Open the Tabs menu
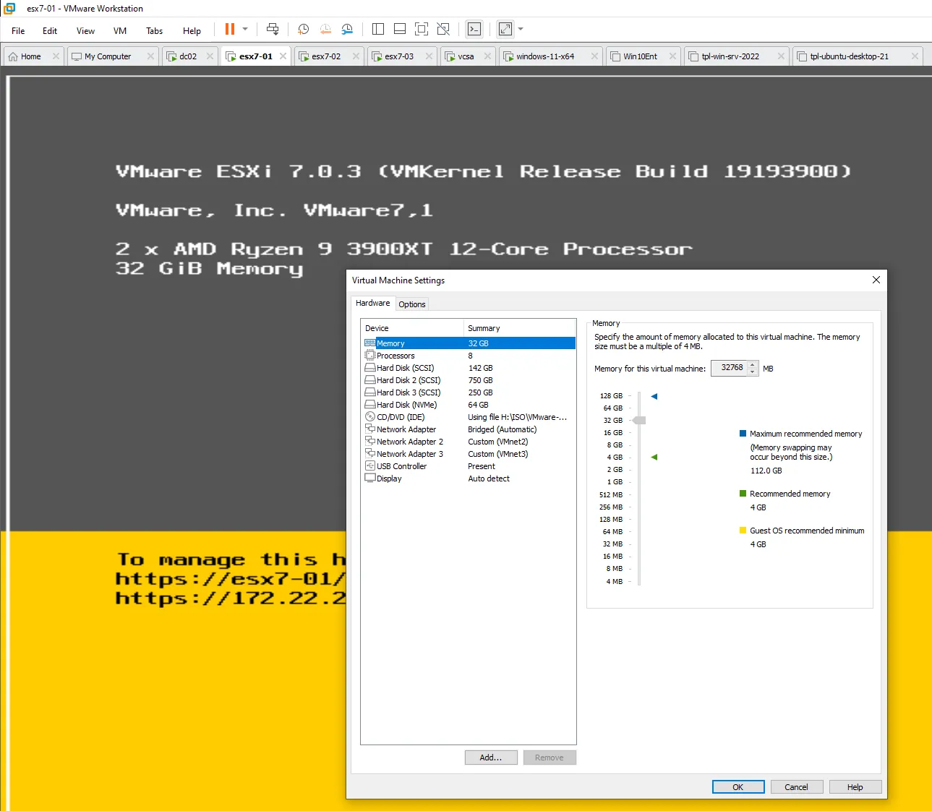 point(155,31)
